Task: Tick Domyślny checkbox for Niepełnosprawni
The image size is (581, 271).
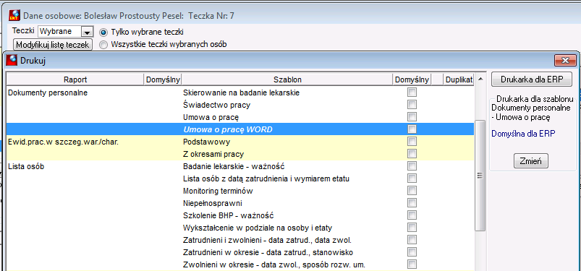Action: pos(412,203)
